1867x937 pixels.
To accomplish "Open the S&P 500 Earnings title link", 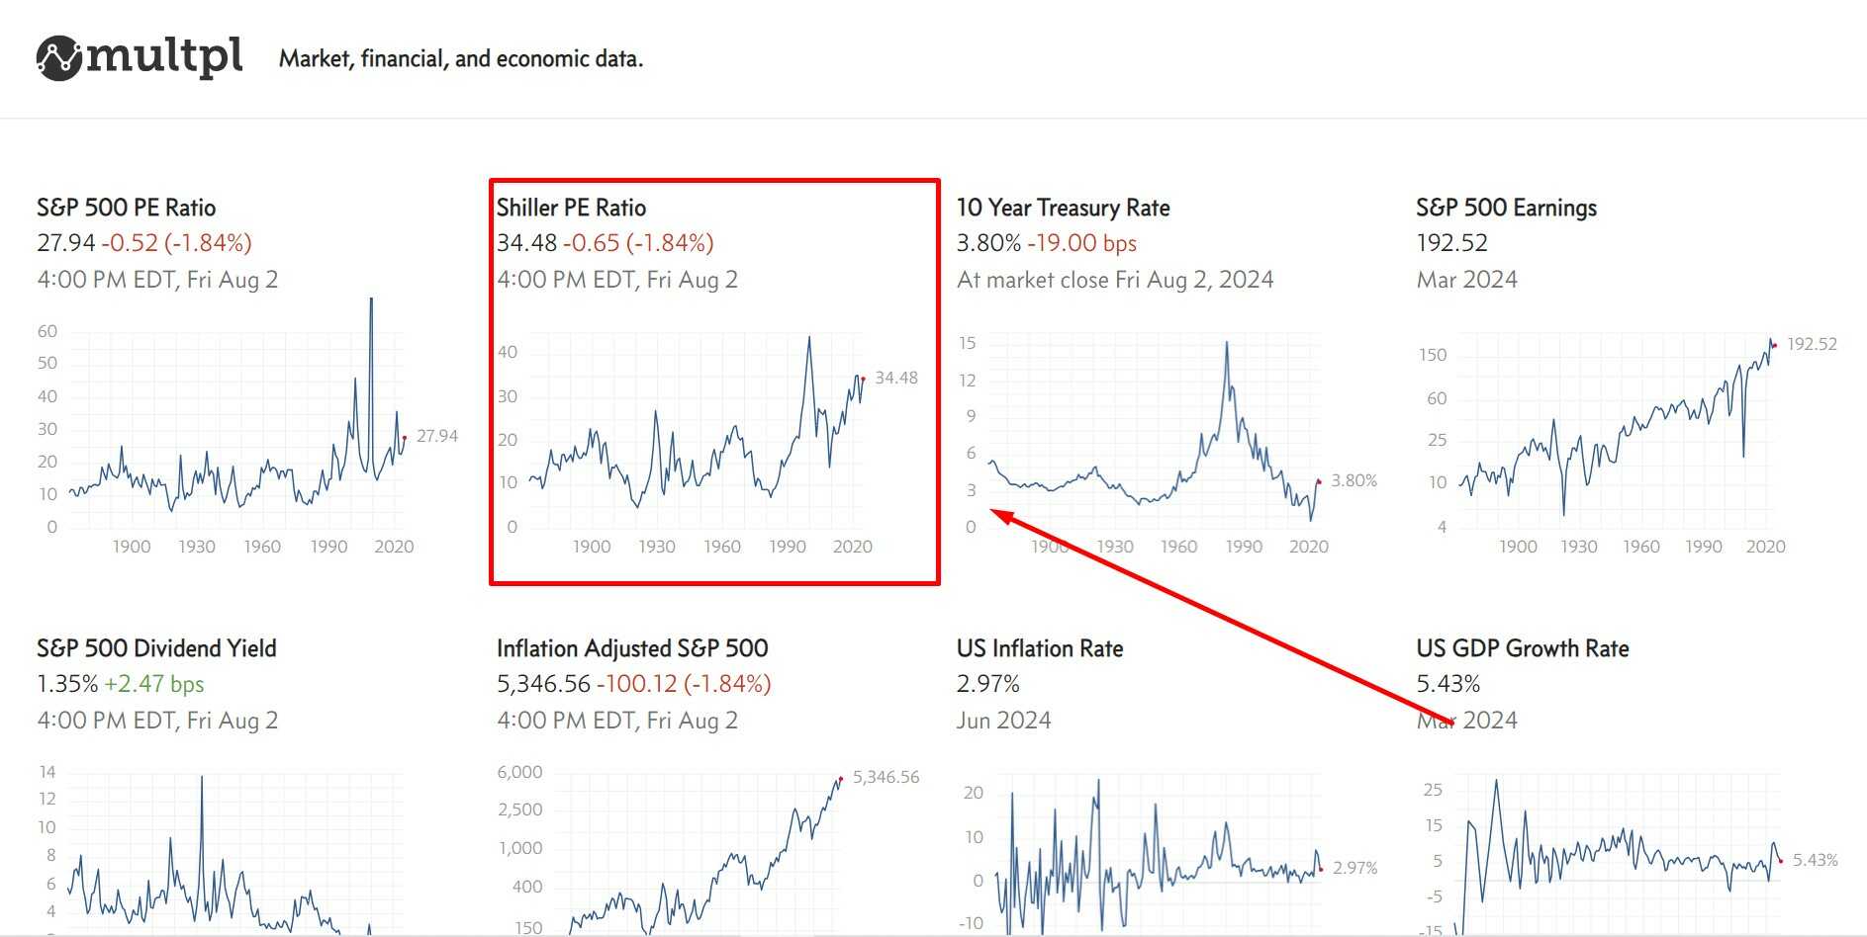I will (x=1506, y=208).
